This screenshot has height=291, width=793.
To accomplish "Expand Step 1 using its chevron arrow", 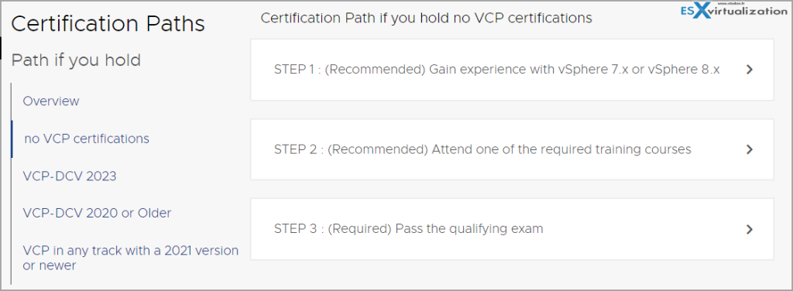I will click(x=750, y=70).
